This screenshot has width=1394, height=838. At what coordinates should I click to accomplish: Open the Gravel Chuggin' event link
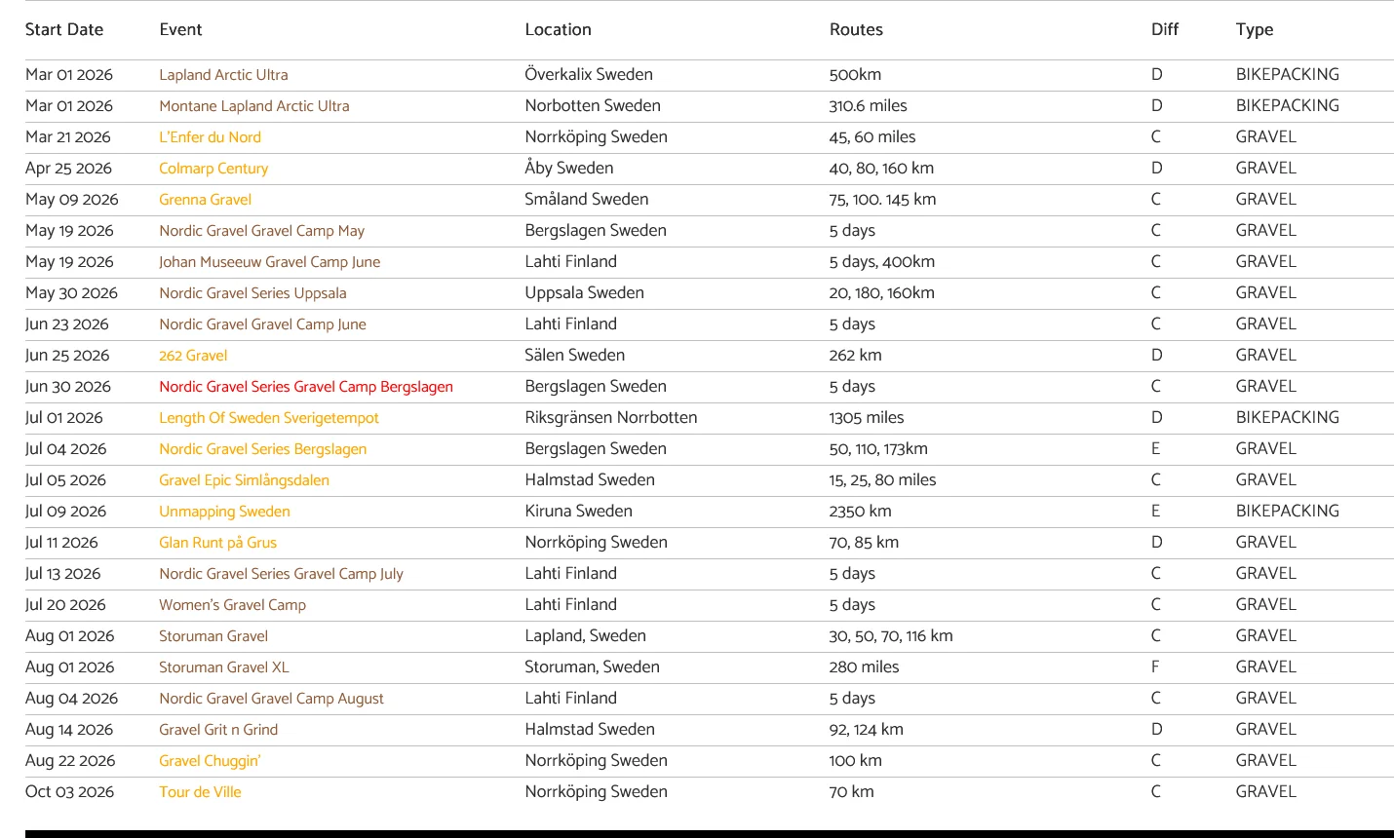[210, 761]
